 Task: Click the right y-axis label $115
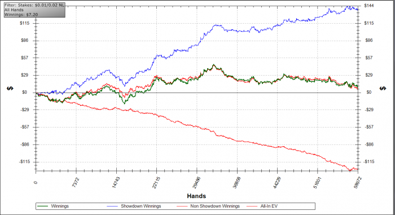pyautogui.click(x=369, y=23)
